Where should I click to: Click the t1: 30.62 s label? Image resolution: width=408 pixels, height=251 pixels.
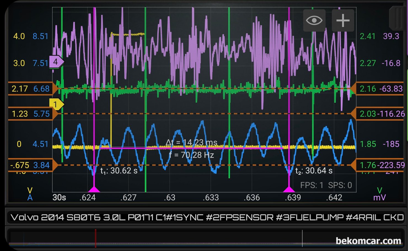click(x=119, y=171)
